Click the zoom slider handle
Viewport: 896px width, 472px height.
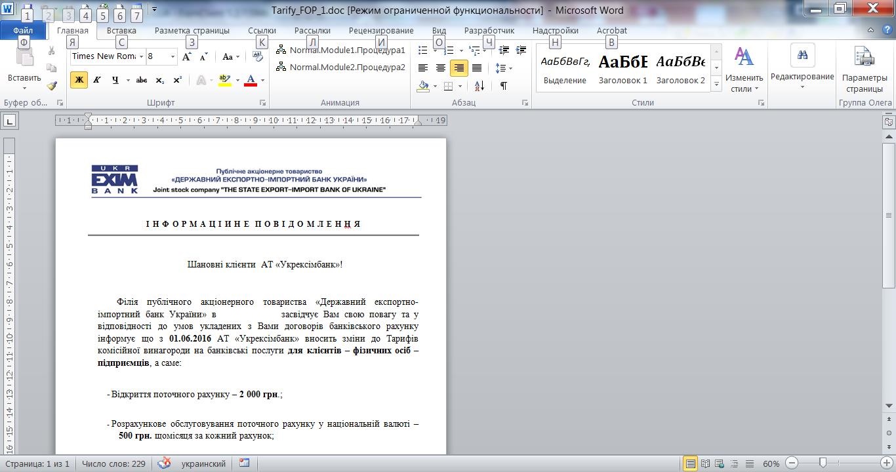click(x=823, y=463)
